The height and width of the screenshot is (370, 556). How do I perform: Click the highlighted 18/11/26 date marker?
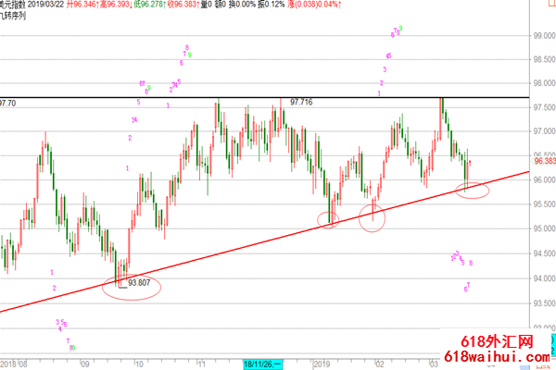pos(263,364)
